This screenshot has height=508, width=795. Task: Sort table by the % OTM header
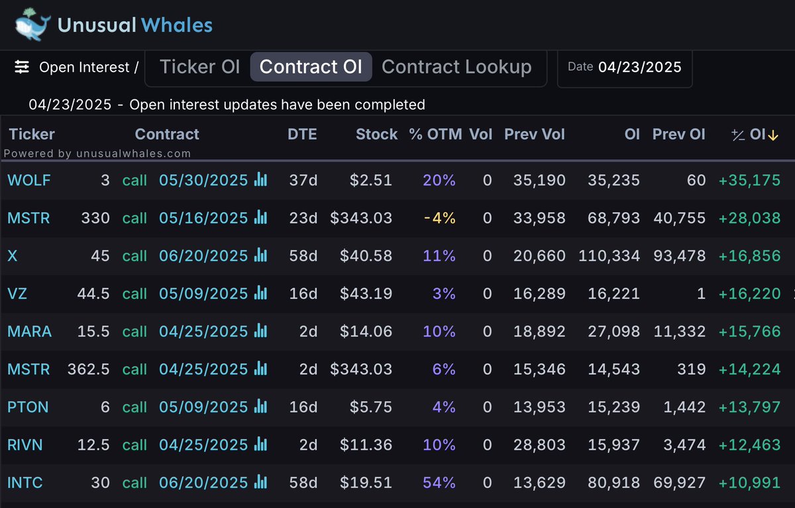[x=435, y=134]
